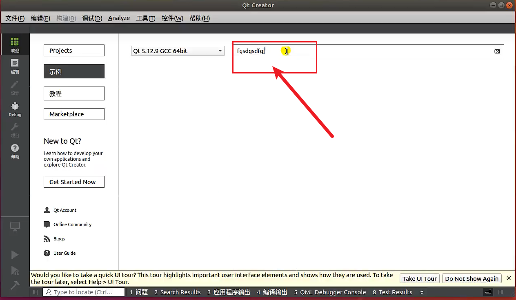Click Do Not Show Again
Screen dimensions: 516x300
pos(472,278)
